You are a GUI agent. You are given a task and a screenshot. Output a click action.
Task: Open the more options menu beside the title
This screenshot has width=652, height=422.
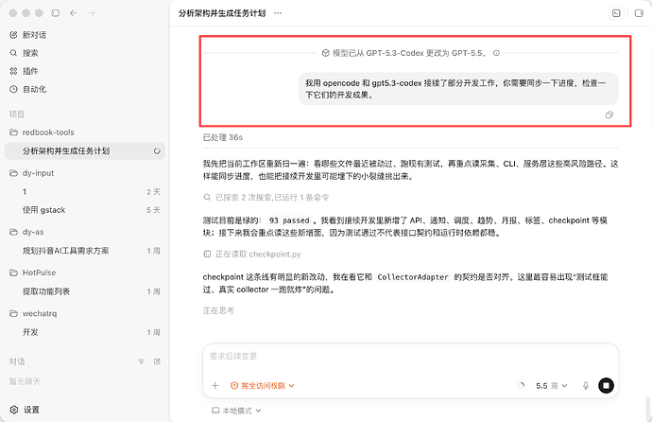point(278,13)
